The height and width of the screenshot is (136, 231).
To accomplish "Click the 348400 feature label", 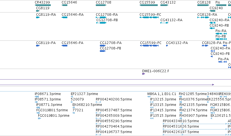I will (x=213, y=94).
